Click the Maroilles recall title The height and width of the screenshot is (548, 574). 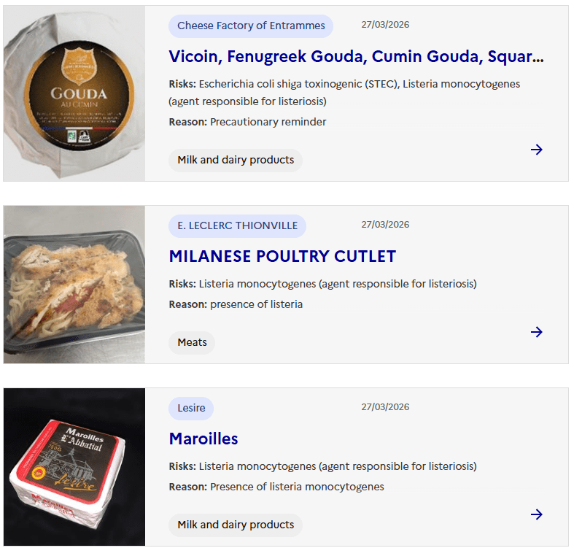tap(203, 439)
